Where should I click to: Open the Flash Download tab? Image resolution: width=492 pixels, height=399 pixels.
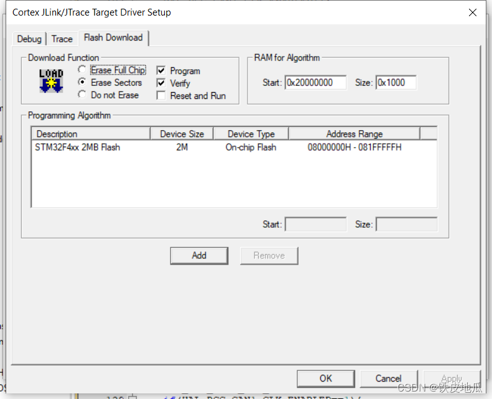[x=113, y=38]
